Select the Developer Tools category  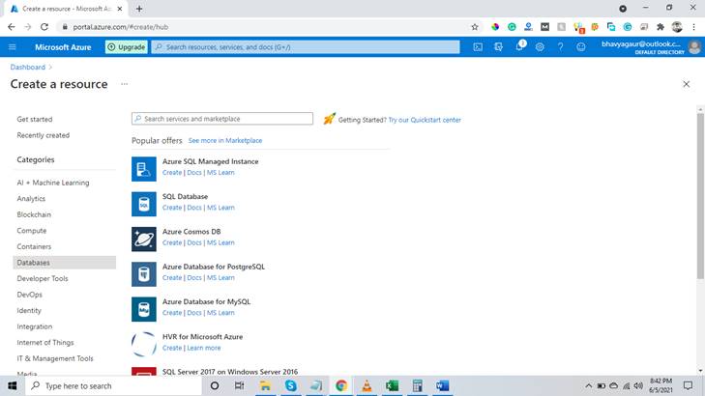click(43, 278)
